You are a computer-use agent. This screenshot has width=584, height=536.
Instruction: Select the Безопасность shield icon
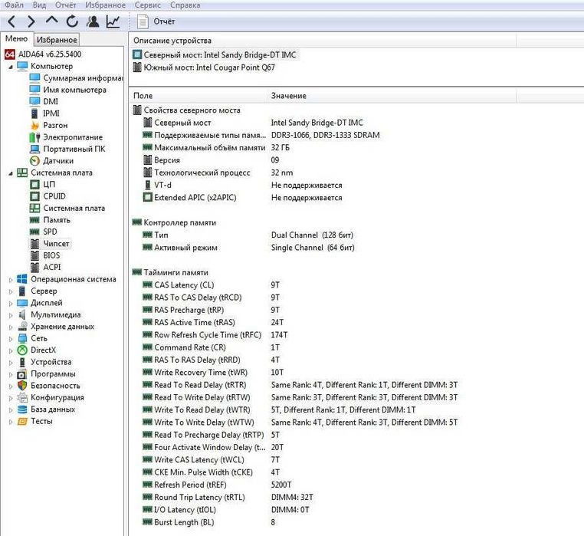[22, 386]
